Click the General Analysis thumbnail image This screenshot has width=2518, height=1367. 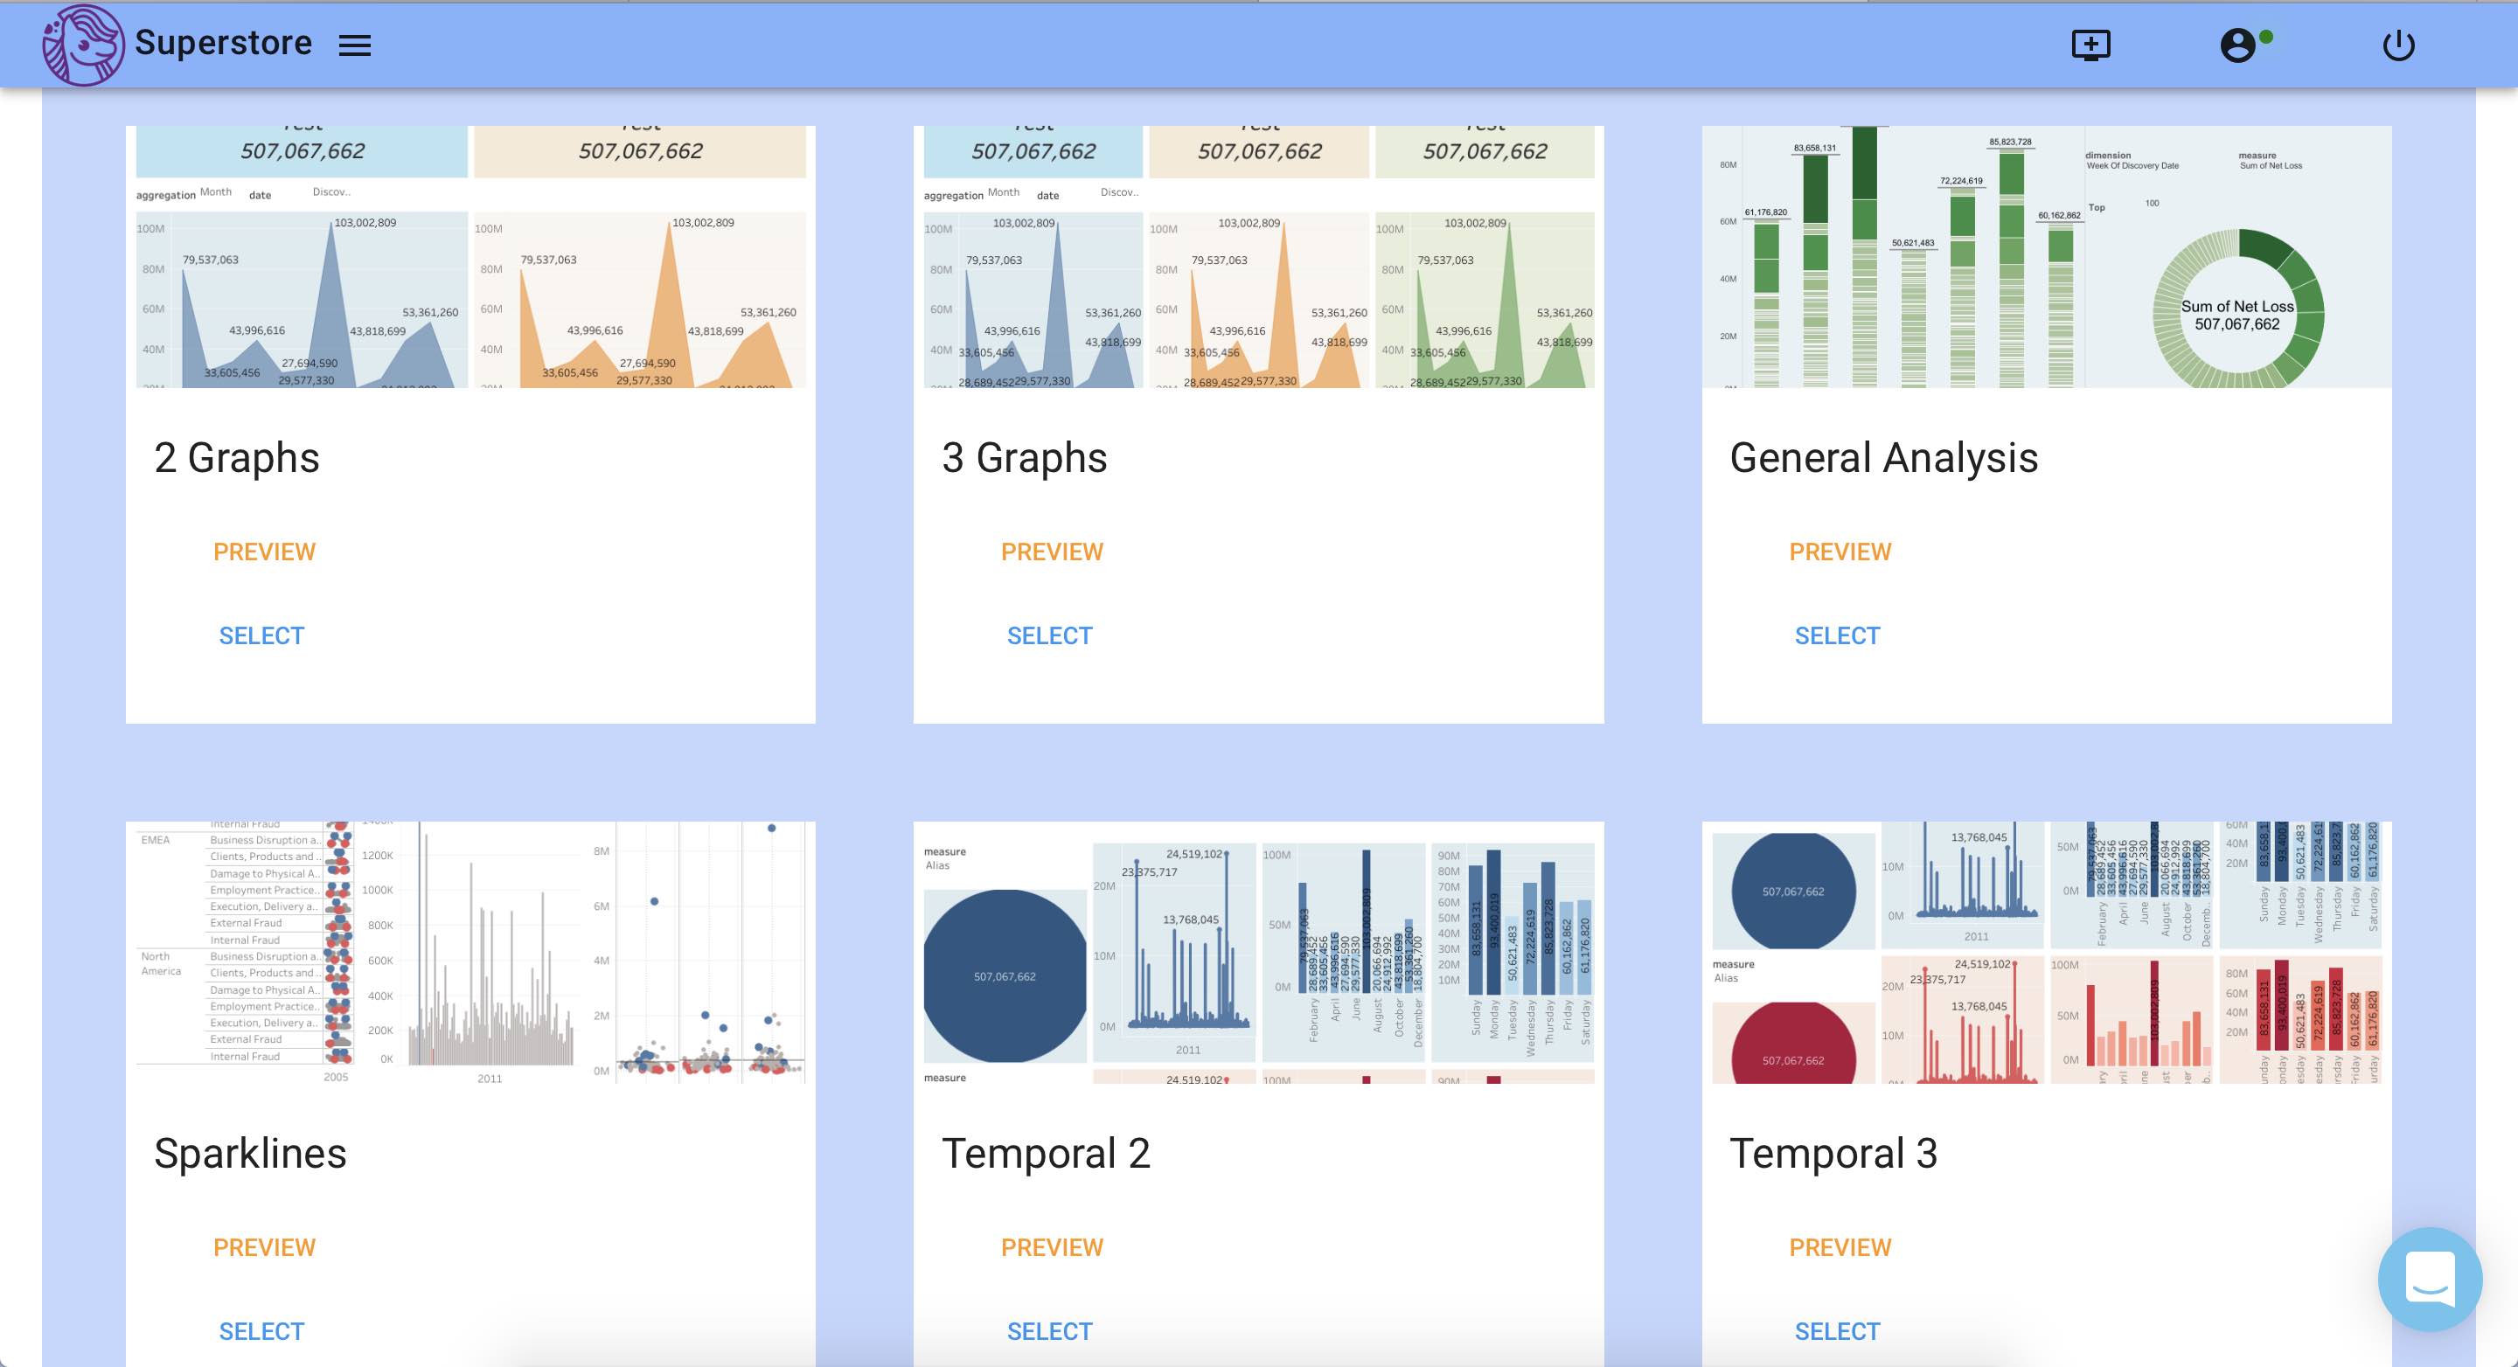2046,257
